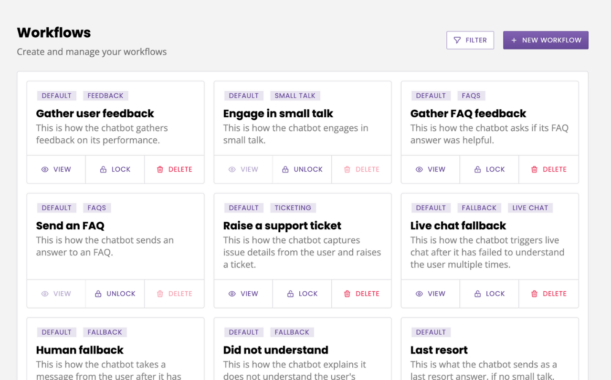Click the eye icon to view Gather user feedback
The height and width of the screenshot is (380, 611).
[x=44, y=169]
